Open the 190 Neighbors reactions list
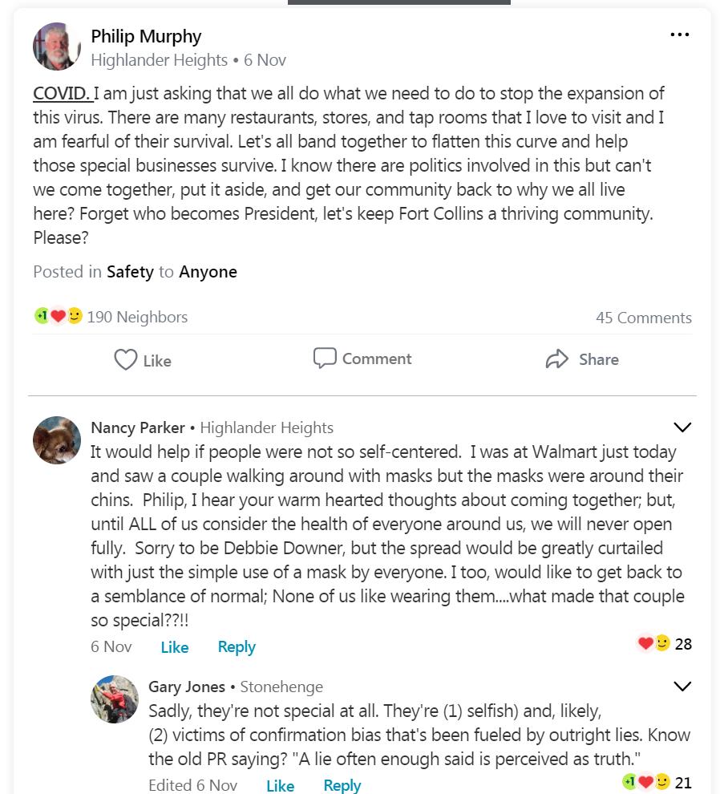 (137, 317)
